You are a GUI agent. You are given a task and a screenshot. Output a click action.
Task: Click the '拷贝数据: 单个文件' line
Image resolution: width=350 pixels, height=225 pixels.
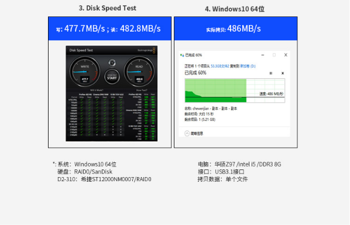coord(222,179)
